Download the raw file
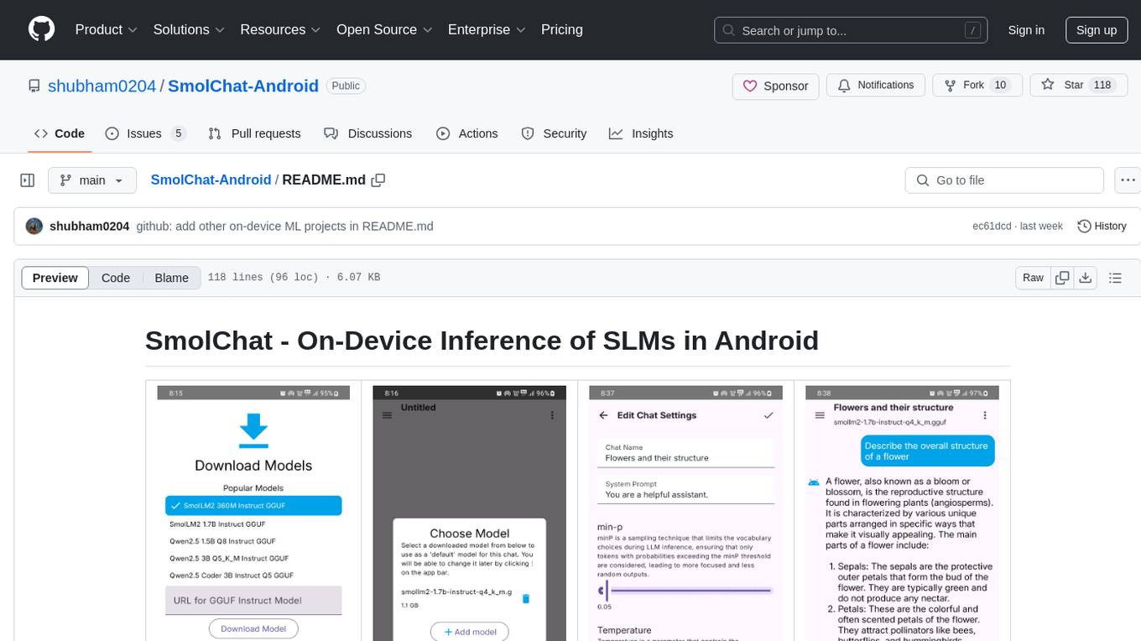The image size is (1141, 641). 1085,278
